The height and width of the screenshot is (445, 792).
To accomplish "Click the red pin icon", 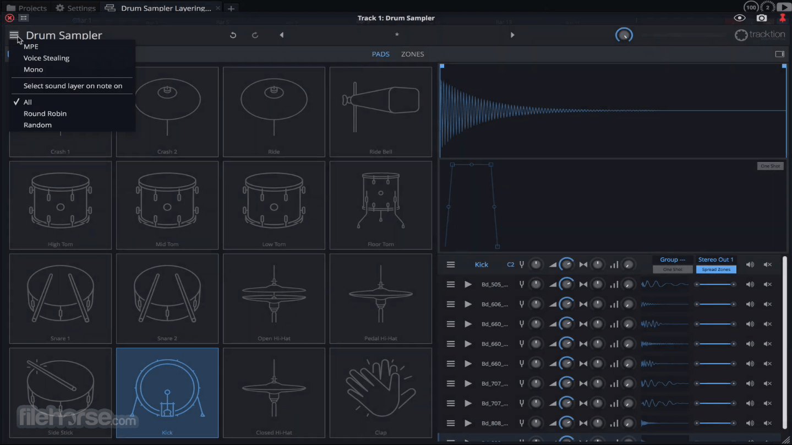I will (783, 18).
